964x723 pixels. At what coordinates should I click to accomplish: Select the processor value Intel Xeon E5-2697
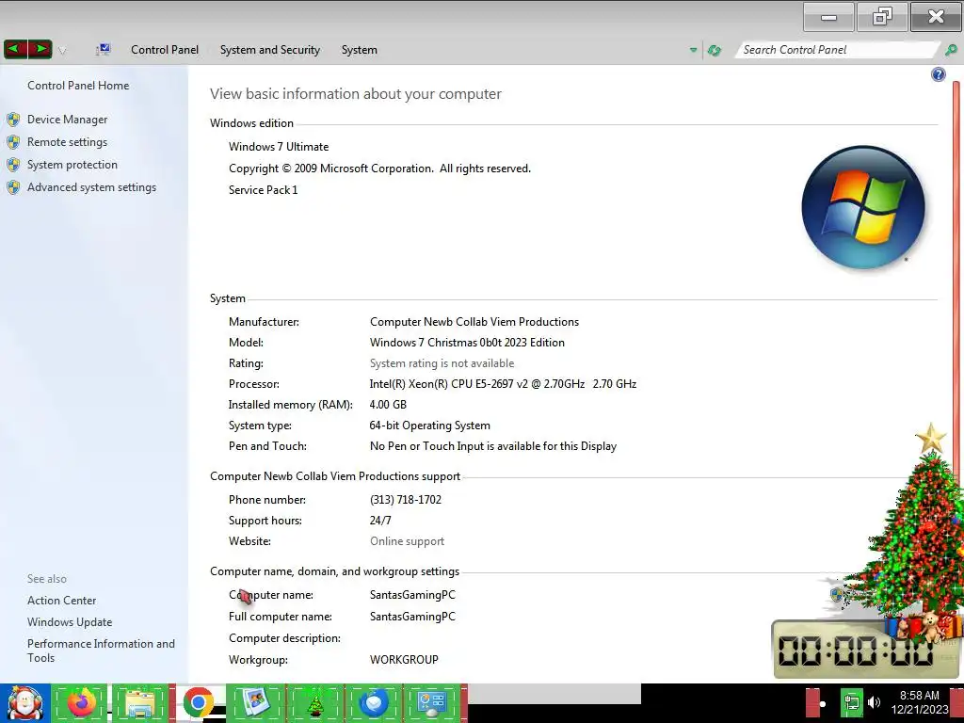pos(503,384)
